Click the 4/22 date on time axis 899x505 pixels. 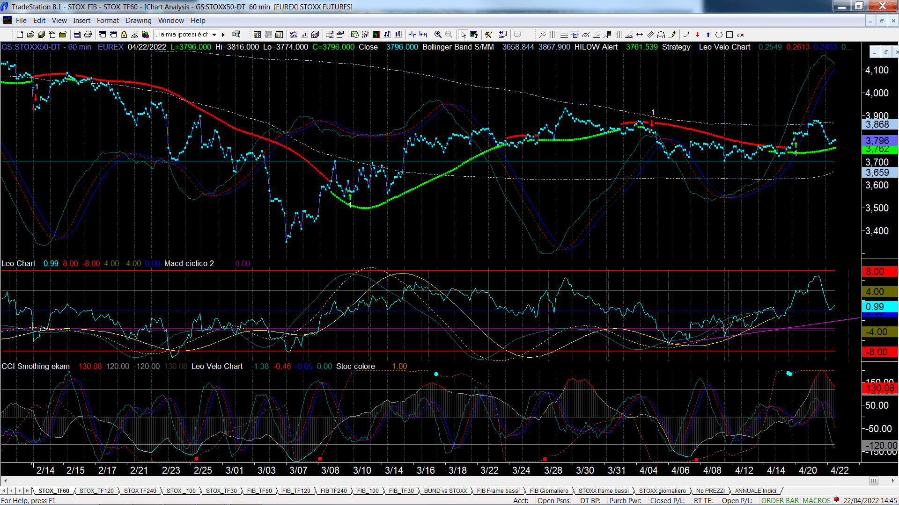click(x=840, y=470)
